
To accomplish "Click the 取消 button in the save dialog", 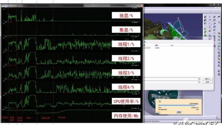I will (207, 82).
